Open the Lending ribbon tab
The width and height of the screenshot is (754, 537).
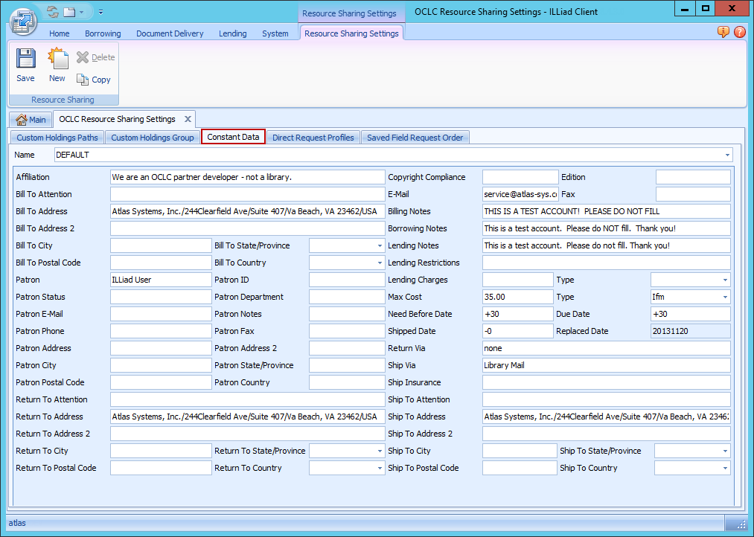click(232, 33)
